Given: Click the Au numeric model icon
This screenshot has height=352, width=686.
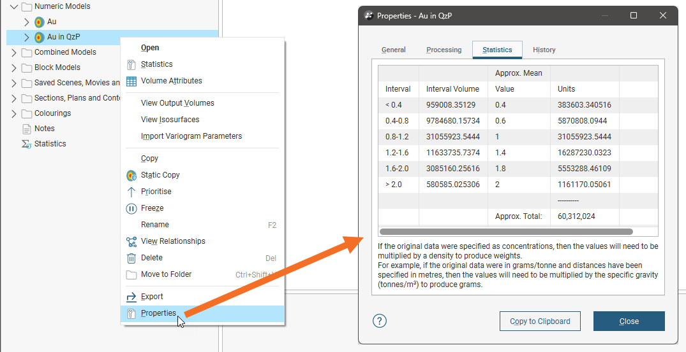Looking at the screenshot, I should tap(40, 22).
